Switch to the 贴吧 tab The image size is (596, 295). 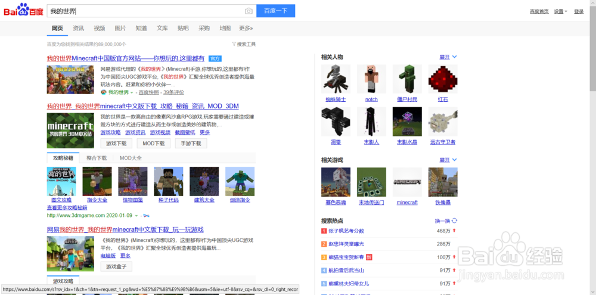[x=183, y=28]
